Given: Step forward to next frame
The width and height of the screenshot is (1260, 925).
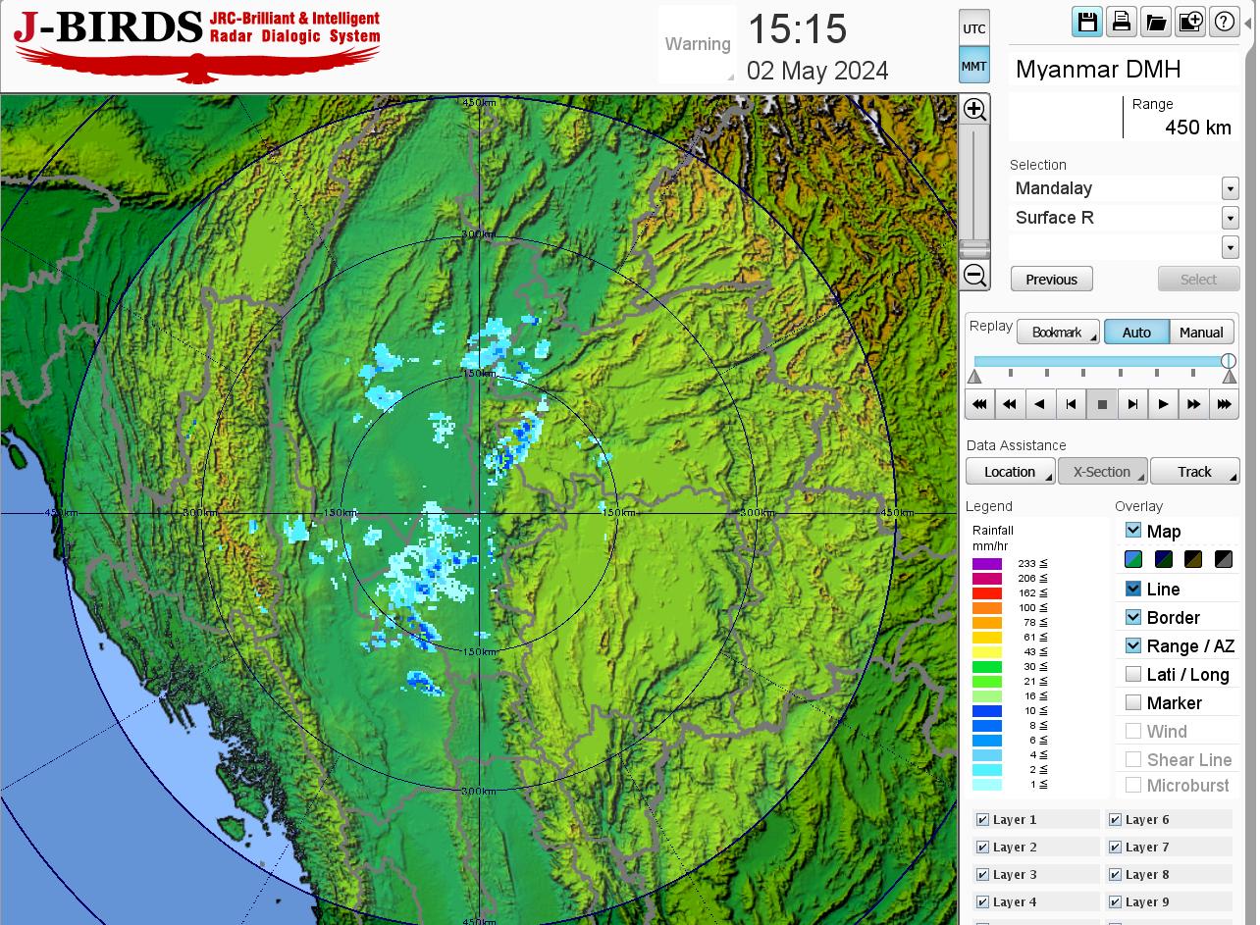Looking at the screenshot, I should (x=1132, y=404).
